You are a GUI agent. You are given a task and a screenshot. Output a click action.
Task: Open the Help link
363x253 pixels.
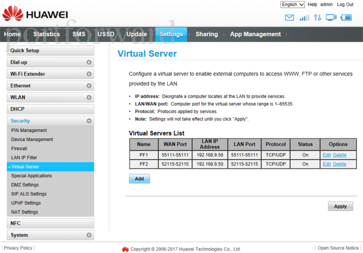[x=312, y=4]
